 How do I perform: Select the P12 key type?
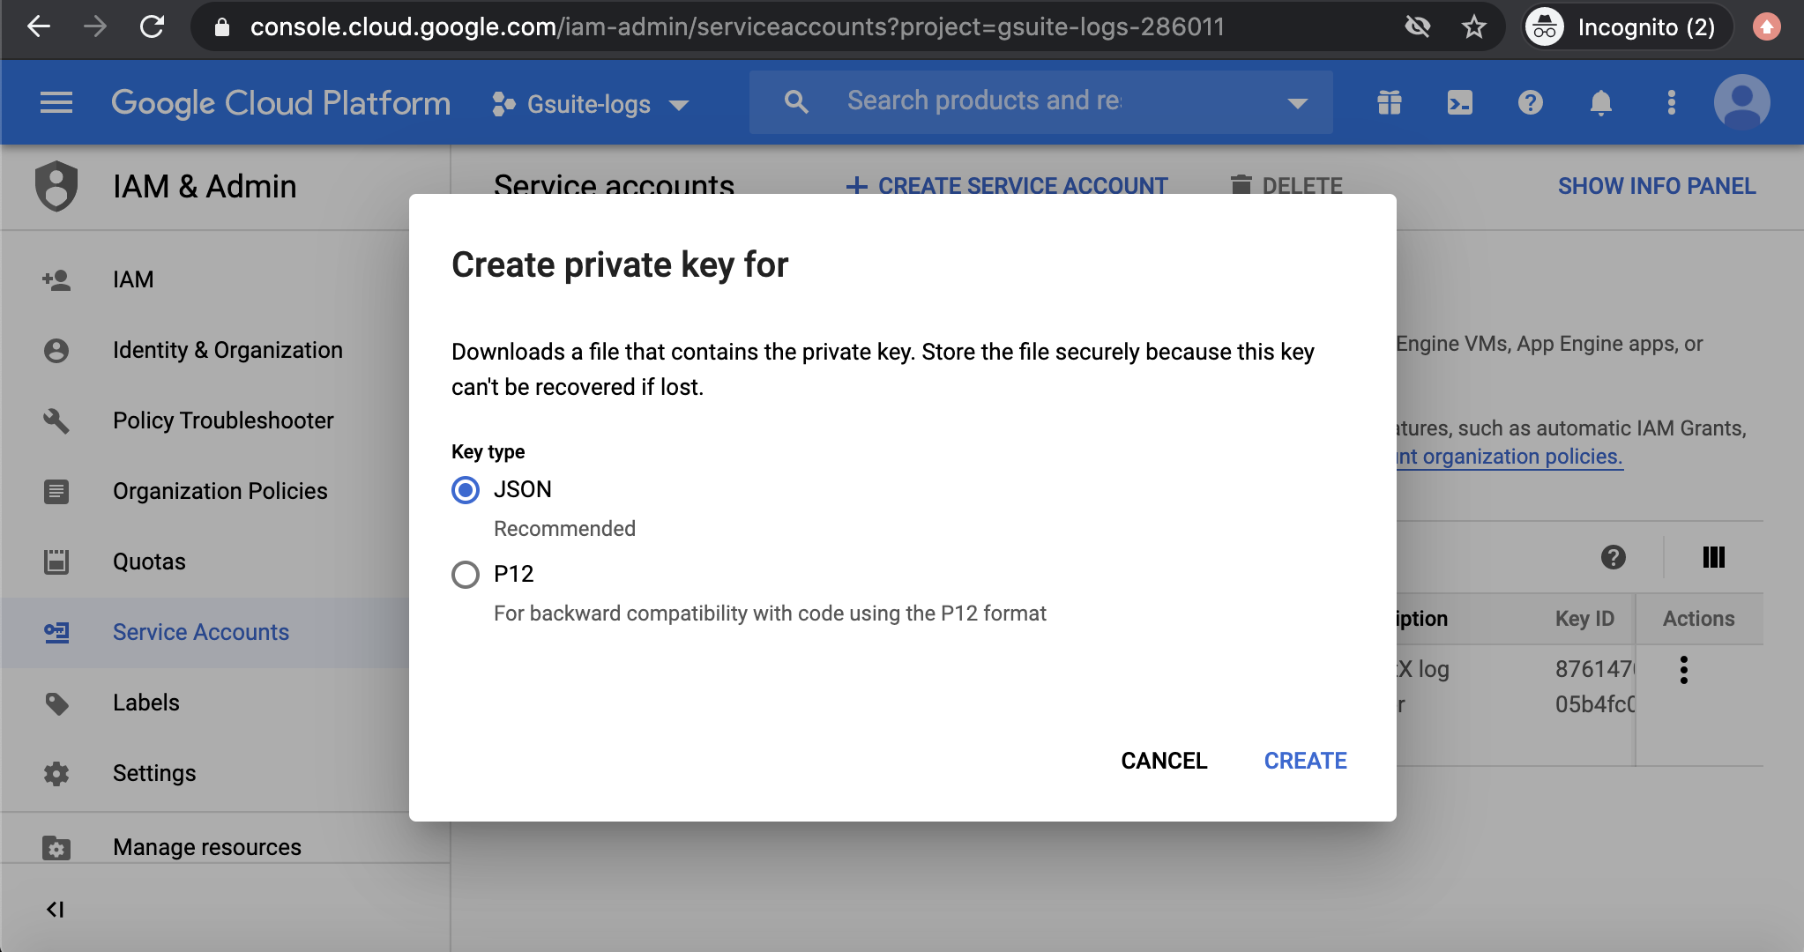click(465, 574)
